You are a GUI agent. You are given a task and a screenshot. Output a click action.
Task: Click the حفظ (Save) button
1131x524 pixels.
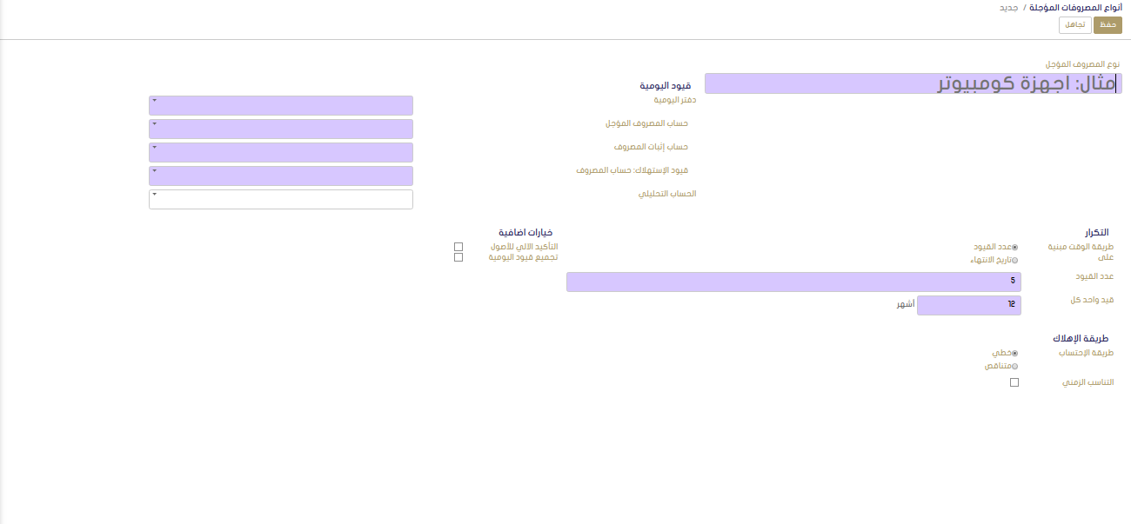[1108, 25]
